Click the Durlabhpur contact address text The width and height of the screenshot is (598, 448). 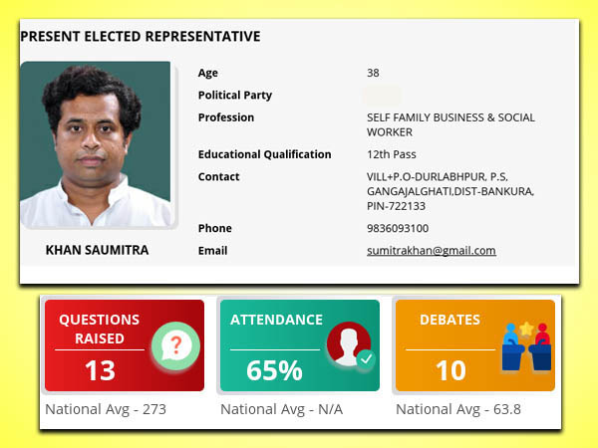tap(450, 191)
